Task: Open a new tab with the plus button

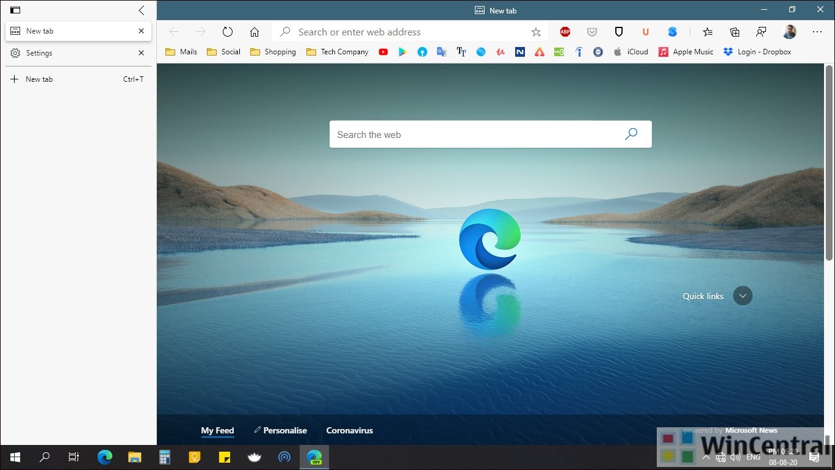Action: (x=15, y=79)
